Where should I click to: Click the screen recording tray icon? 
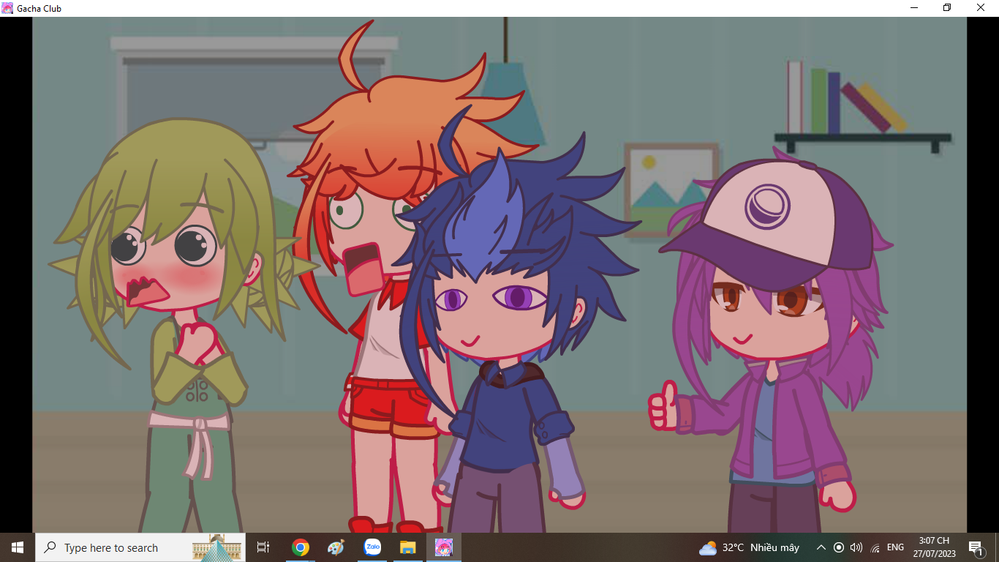point(839,547)
